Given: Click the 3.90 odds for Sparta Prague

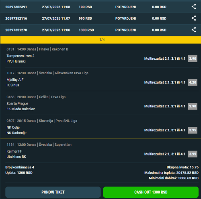Looking at the screenshot, I should [193, 106].
